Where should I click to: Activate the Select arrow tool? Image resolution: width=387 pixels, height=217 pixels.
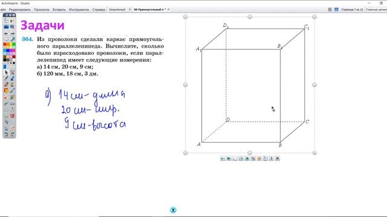[x=6, y=72]
